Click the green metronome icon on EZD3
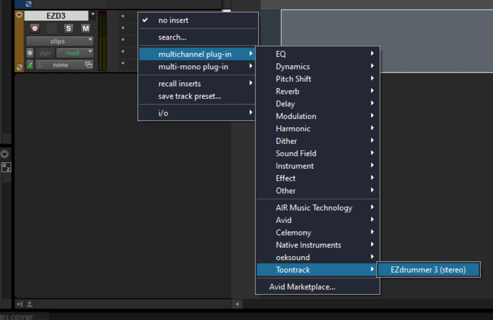493x320 pixels. [x=30, y=65]
